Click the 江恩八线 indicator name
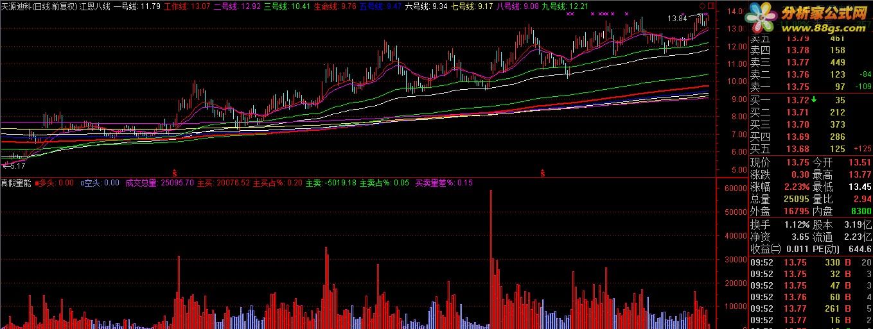Image resolution: width=873 pixels, height=329 pixels. click(95, 6)
